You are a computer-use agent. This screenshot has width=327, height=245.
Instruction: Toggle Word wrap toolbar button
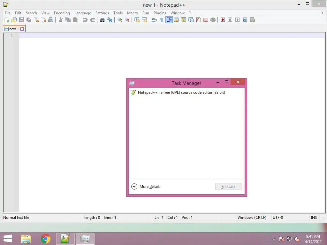pos(154,20)
